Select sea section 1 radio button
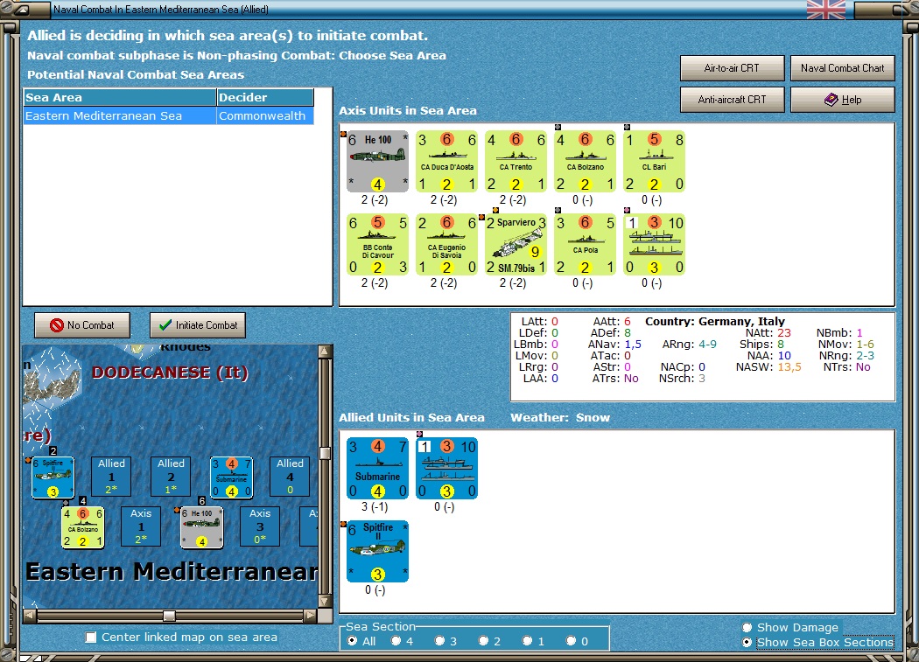 pos(528,641)
